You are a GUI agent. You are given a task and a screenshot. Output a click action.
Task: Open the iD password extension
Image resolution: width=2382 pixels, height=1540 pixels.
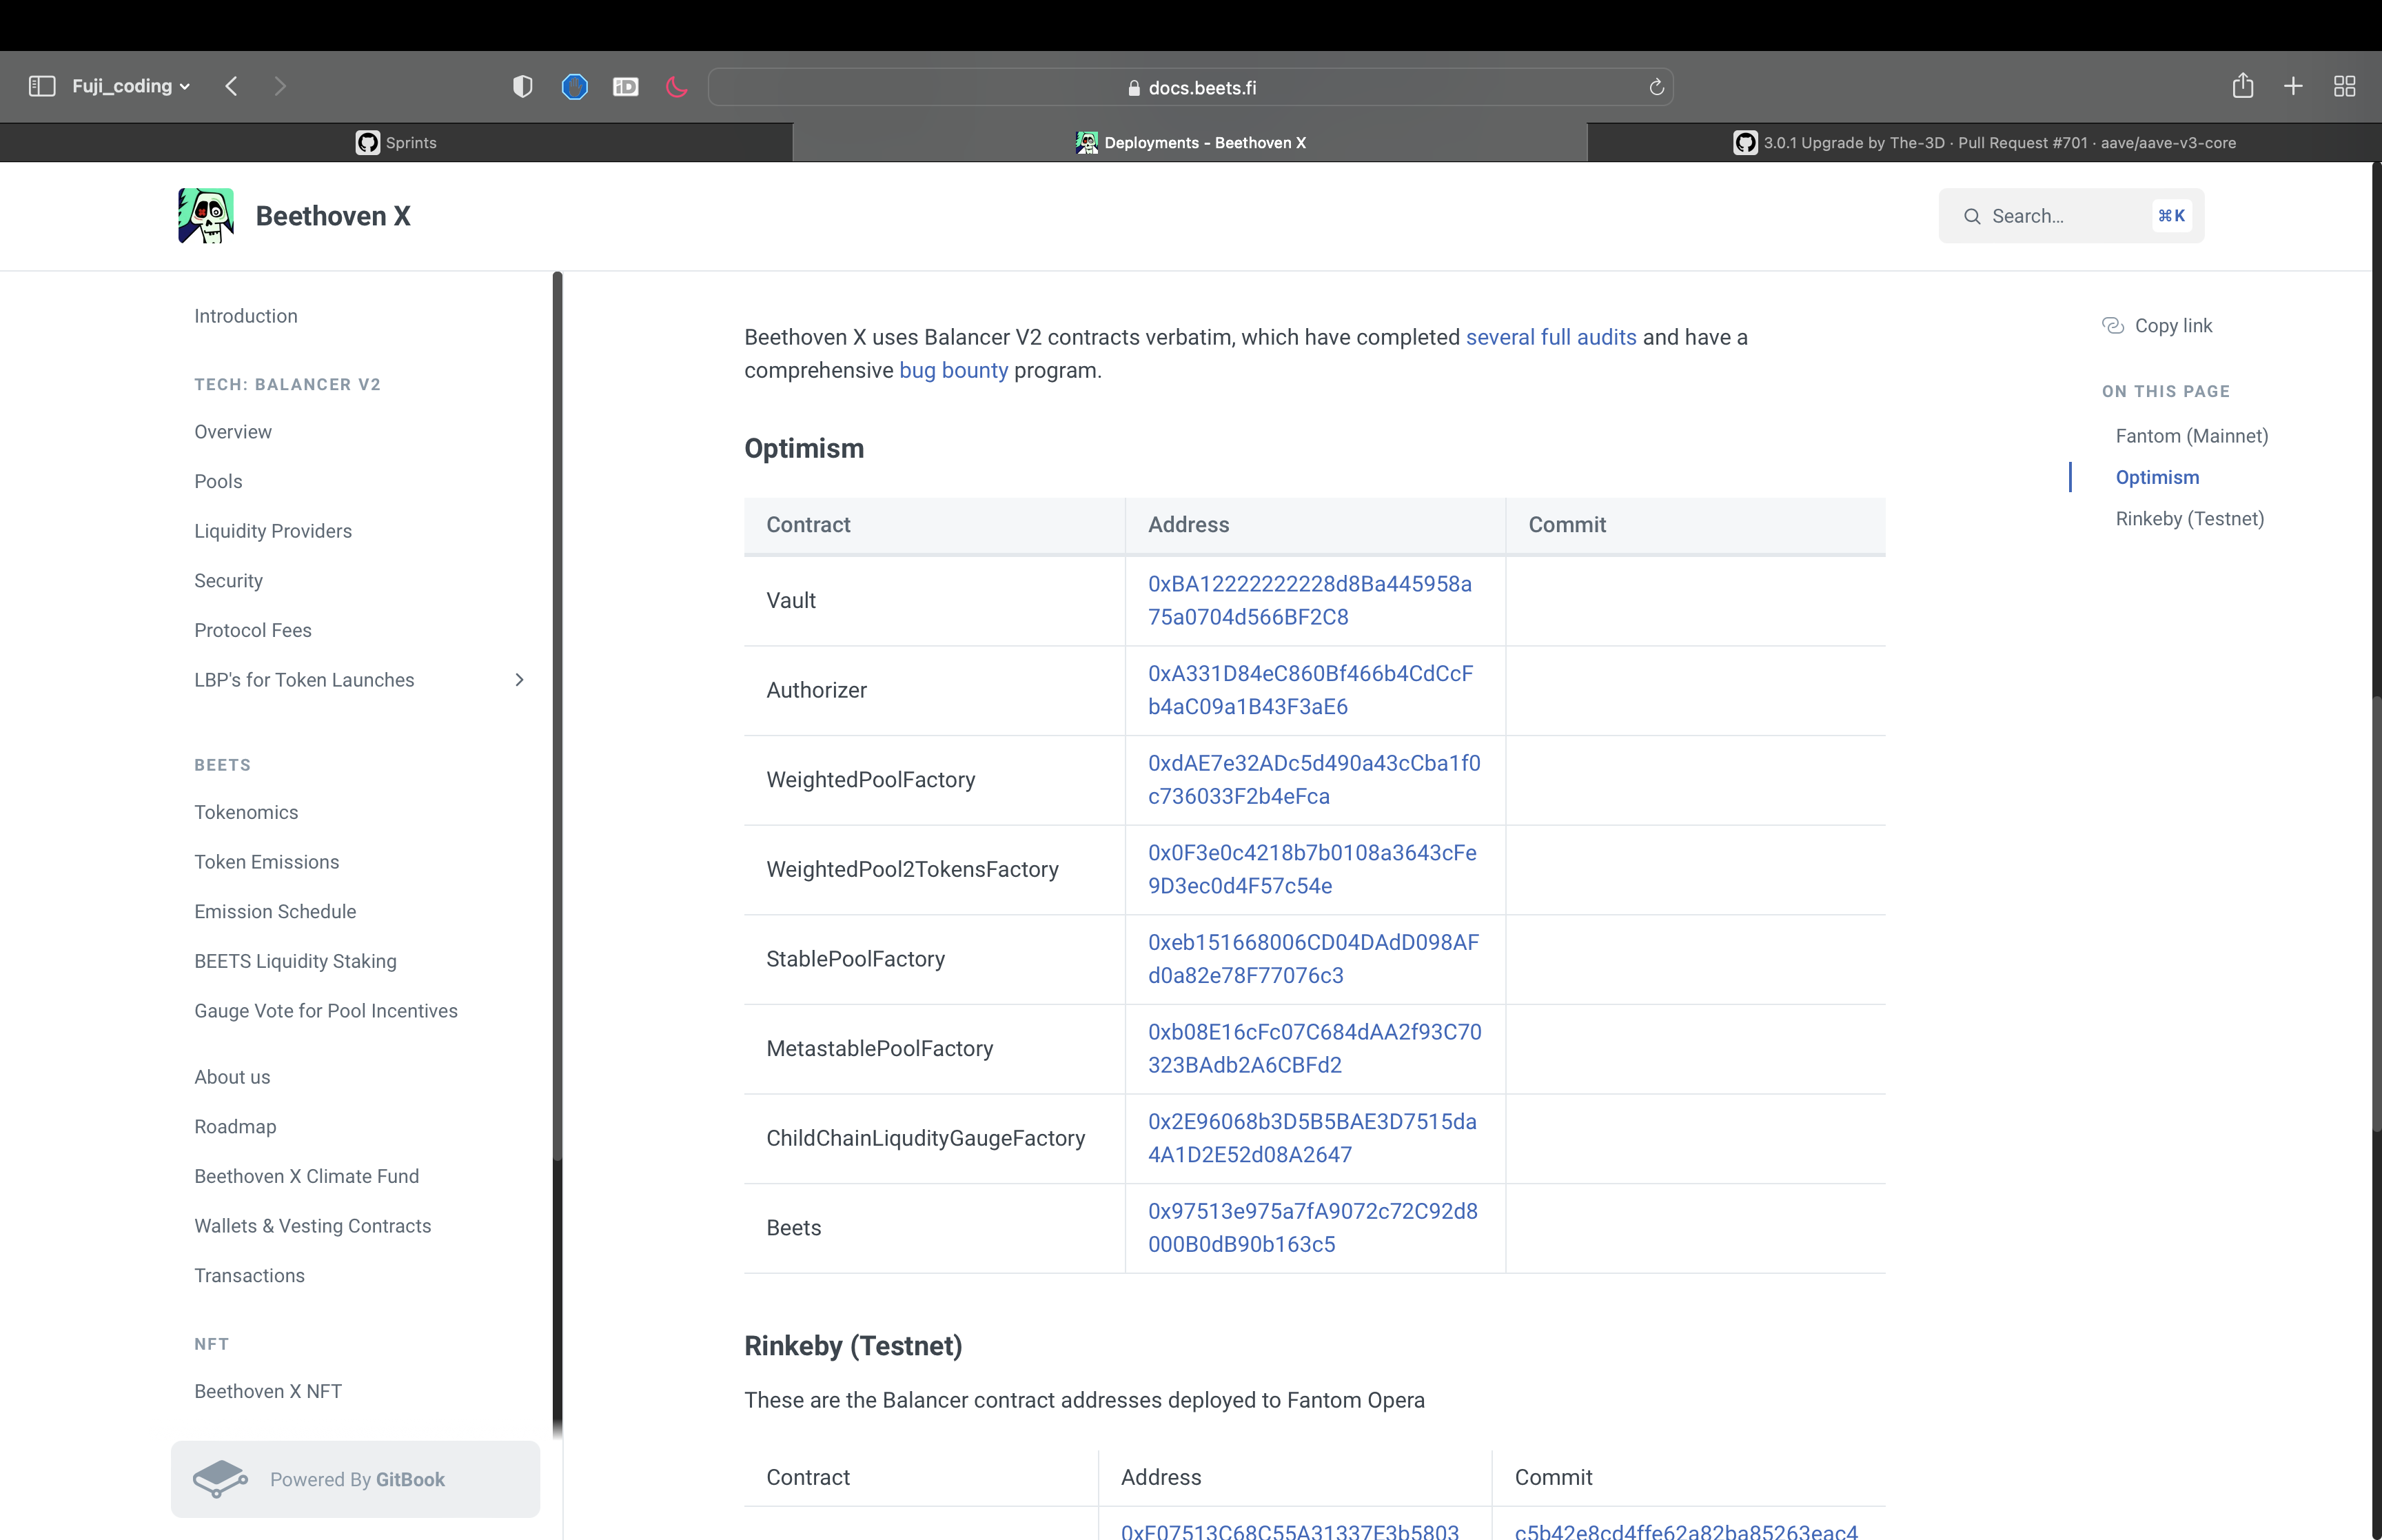point(624,86)
